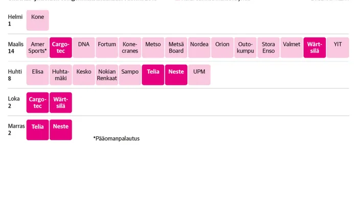Select the DNA company cell

tap(84, 47)
